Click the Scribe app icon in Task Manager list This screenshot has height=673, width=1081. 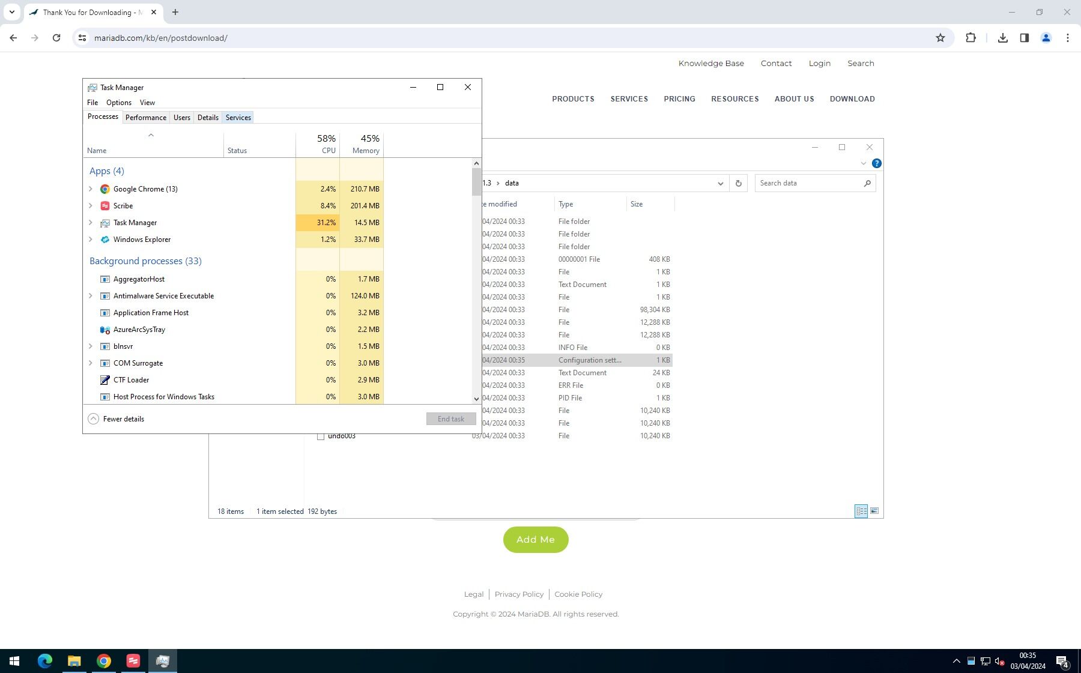coord(105,206)
